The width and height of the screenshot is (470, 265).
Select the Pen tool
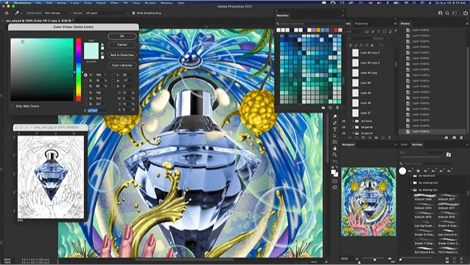tap(335, 123)
